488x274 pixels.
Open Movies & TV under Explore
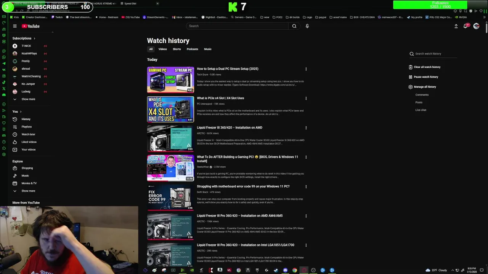[29, 183]
